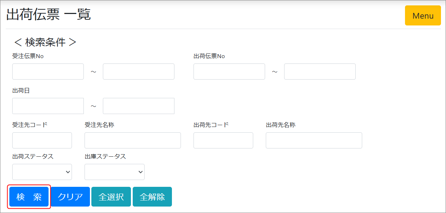
Task: Click the 出荷日 end date field
Action: (x=138, y=106)
